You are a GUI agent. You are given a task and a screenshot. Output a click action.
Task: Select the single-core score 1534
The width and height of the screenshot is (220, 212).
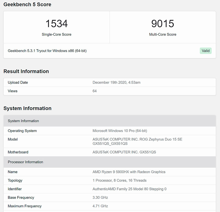(x=57, y=24)
